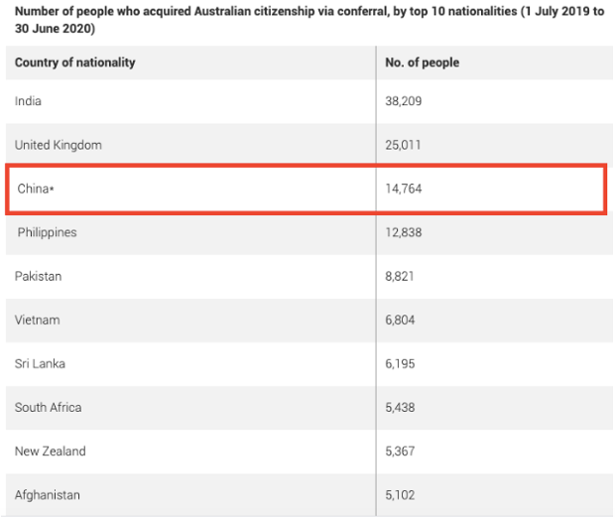This screenshot has width=615, height=518.
Task: Select the highlighted China* cell
Action: coord(36,189)
